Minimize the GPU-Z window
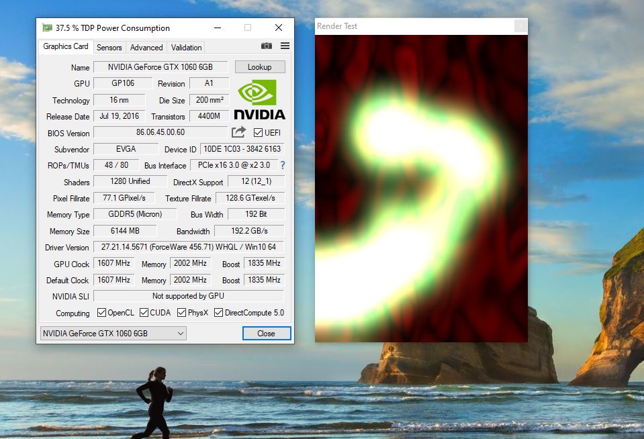The image size is (644, 439). point(218,28)
